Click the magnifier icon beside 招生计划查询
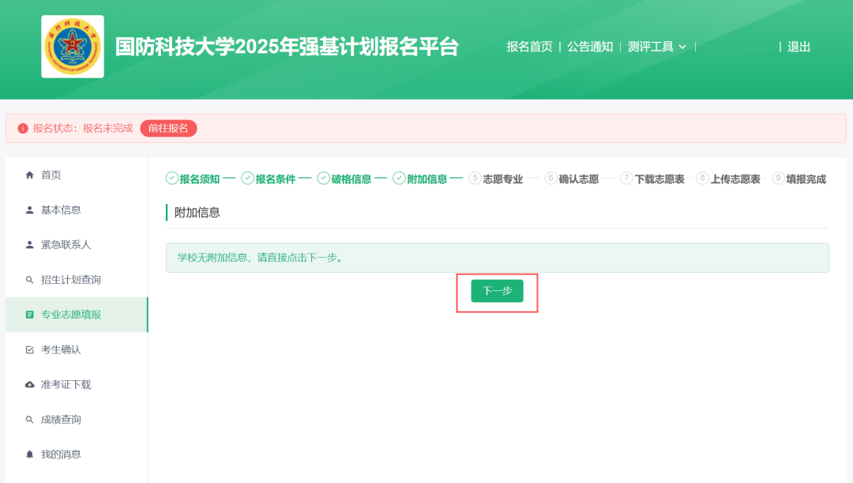 pyautogui.click(x=29, y=280)
